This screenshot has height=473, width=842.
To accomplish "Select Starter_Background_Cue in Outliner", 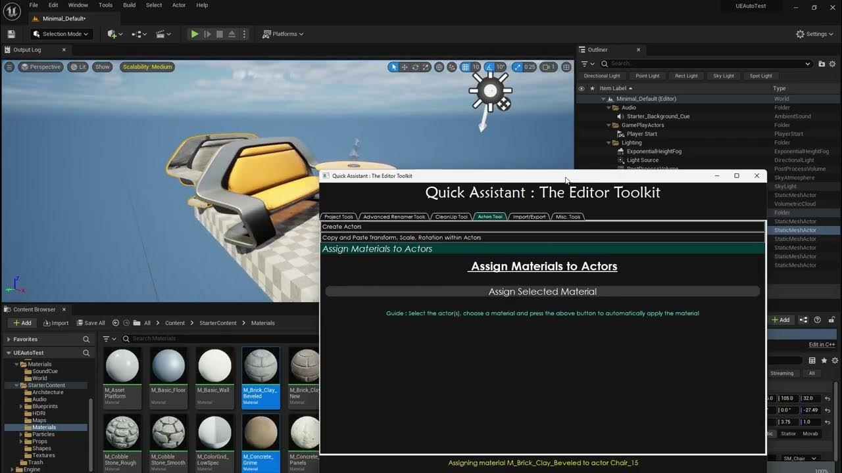I will click(x=658, y=116).
